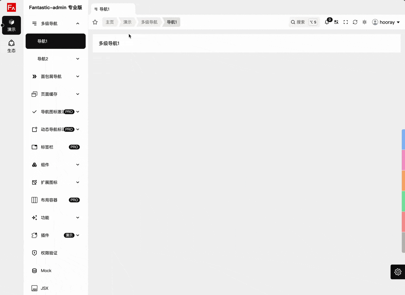This screenshot has width=405, height=295.
Task: Click the 搜索 search box
Action: [x=304, y=22]
